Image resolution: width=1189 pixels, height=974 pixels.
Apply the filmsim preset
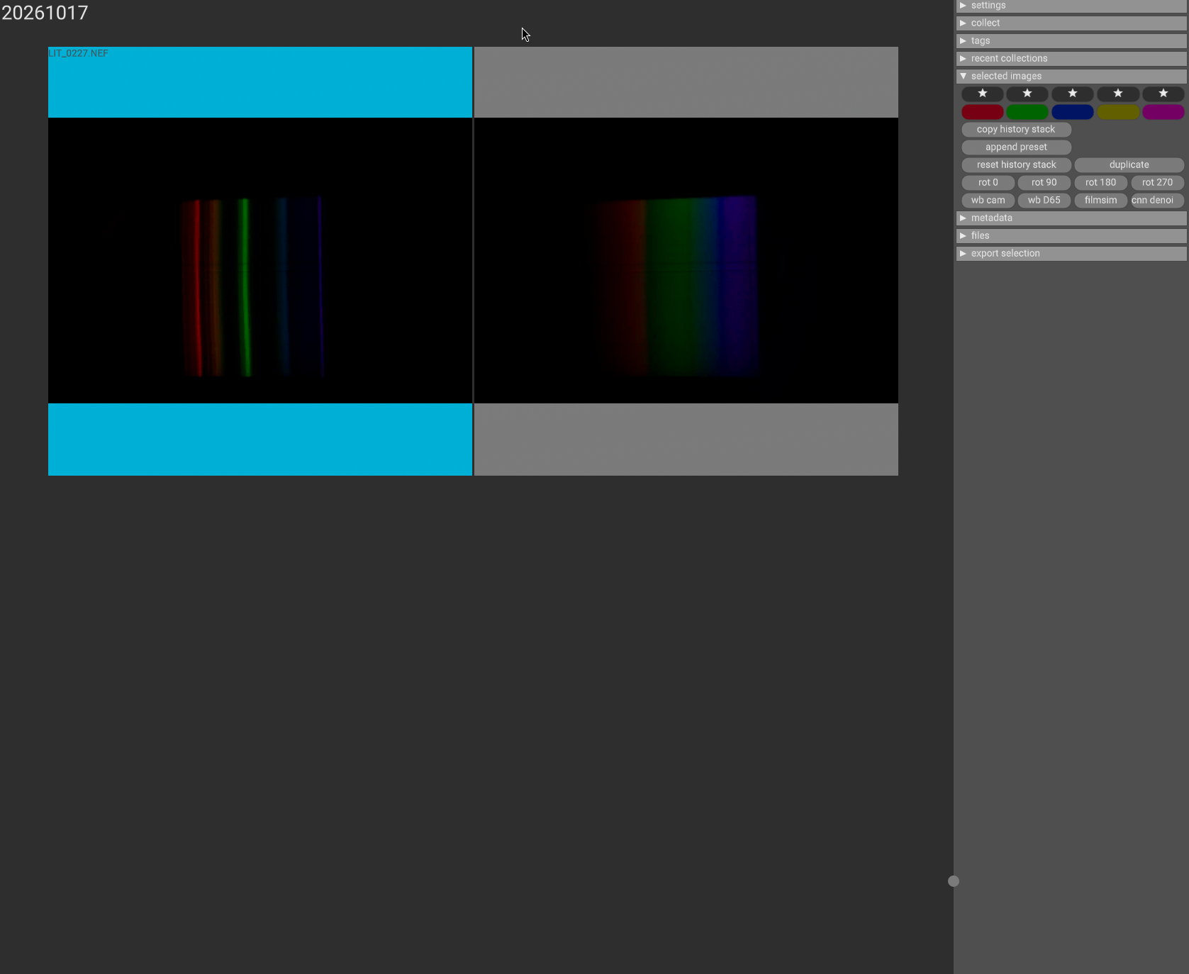pos(1101,200)
